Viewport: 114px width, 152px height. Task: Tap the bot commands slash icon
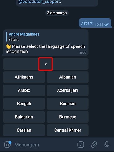pyautogui.click(x=81, y=145)
